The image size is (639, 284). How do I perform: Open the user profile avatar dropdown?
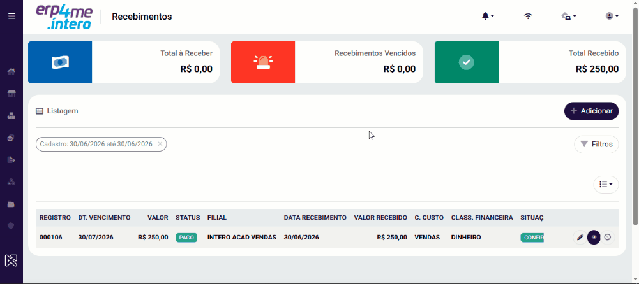pyautogui.click(x=612, y=17)
